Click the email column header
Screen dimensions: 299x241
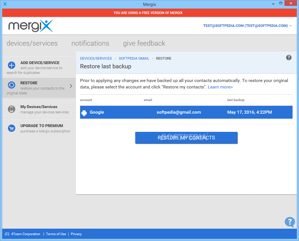click(x=148, y=100)
